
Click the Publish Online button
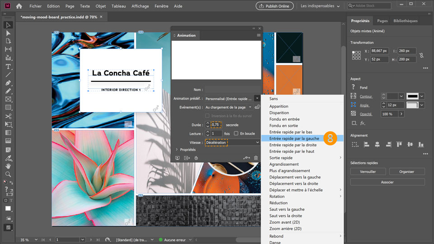pyautogui.click(x=274, y=6)
